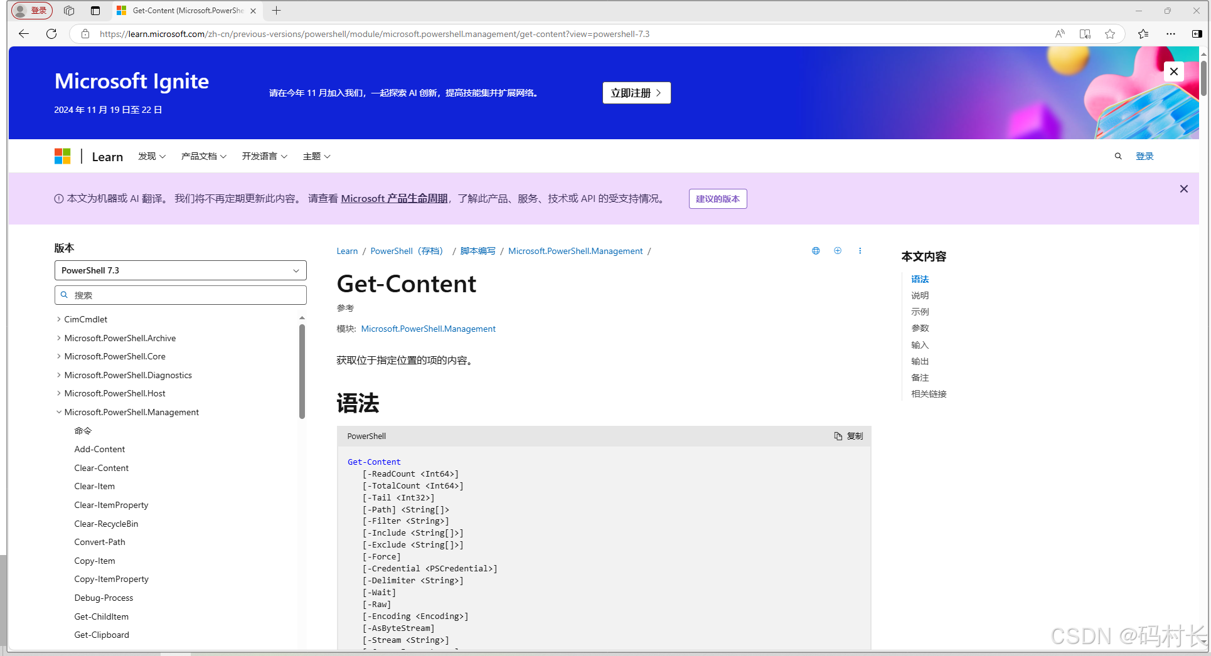Expand Microsoft.PowerShell.Host tree node
1211x656 pixels.
tap(59, 393)
